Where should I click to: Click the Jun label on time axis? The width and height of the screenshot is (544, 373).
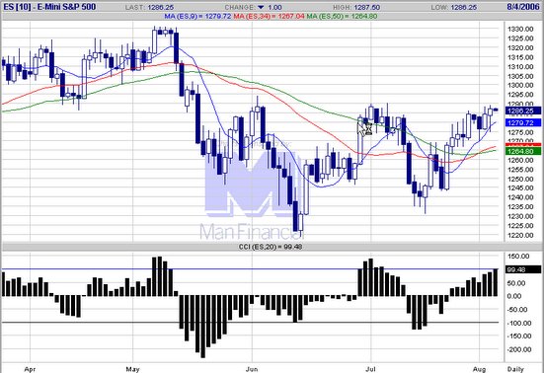(x=252, y=369)
